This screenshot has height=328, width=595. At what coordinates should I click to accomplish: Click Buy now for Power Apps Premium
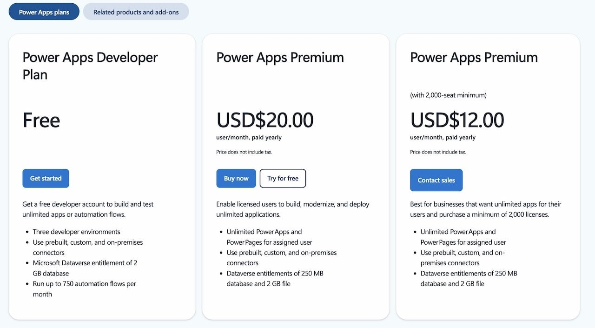[236, 178]
